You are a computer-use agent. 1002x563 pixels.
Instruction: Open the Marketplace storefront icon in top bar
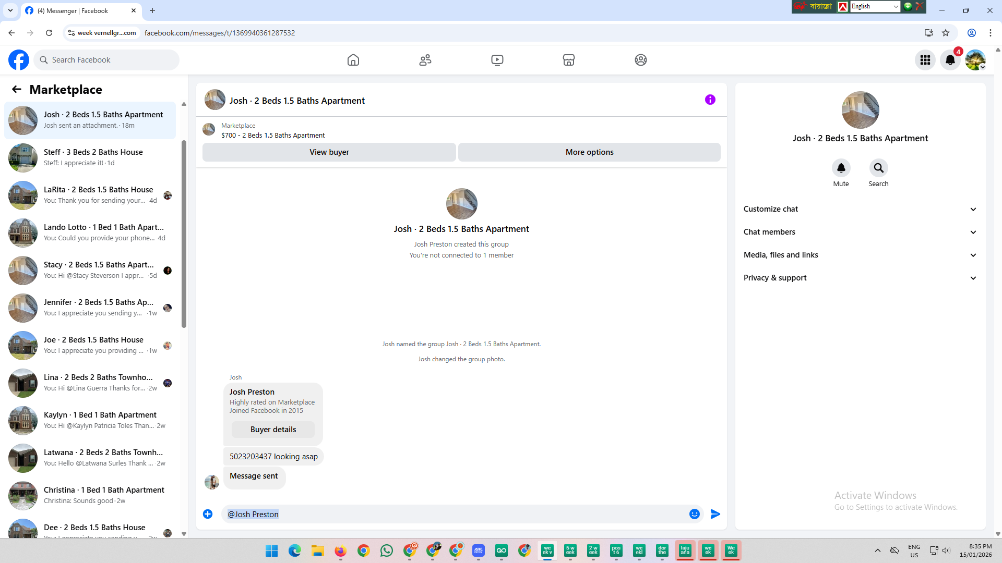point(569,60)
